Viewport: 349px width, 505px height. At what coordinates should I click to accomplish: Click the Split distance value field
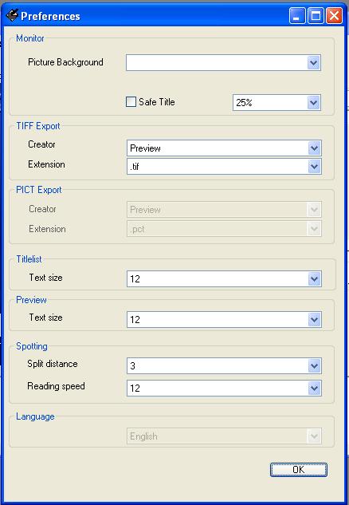point(218,366)
